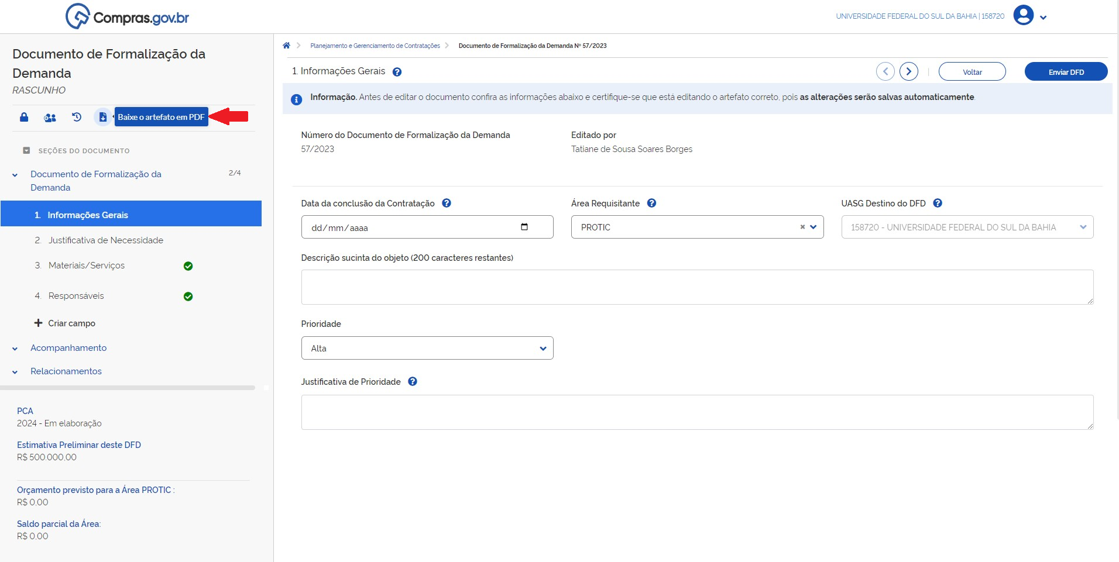1119x562 pixels.
Task: Click the home breadcrumb icon
Action: coord(286,46)
